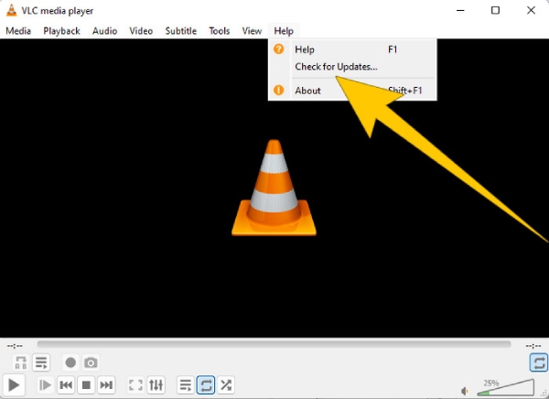Minimize the VLC window
The width and height of the screenshot is (549, 399).
tap(460, 10)
